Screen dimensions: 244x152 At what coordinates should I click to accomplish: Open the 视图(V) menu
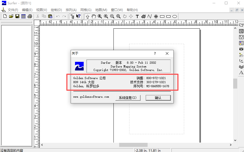[41, 10]
